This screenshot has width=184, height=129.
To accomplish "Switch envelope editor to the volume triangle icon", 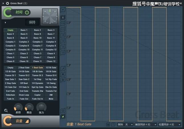I will tap(63, 116).
